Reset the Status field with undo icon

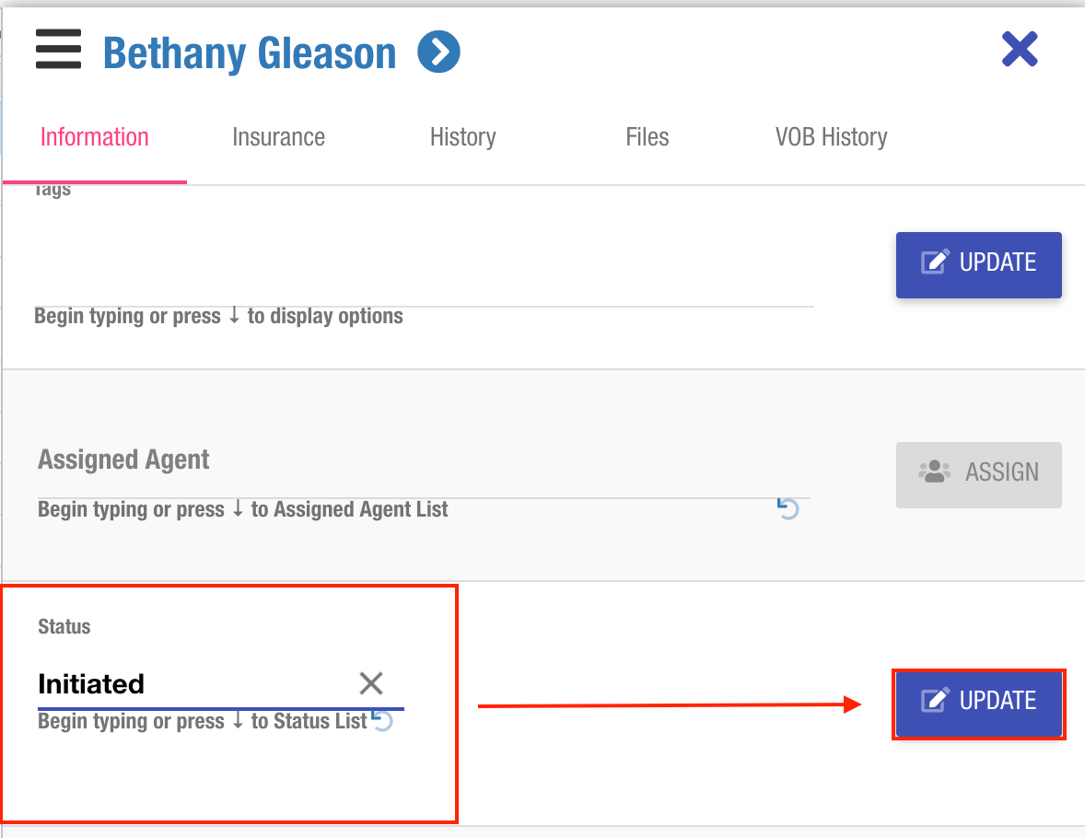coord(382,721)
